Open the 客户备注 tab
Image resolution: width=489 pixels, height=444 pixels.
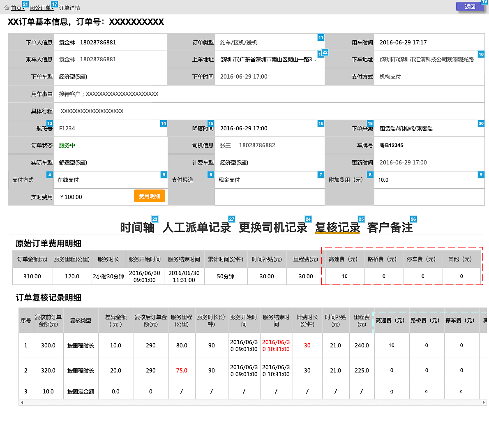click(x=390, y=227)
